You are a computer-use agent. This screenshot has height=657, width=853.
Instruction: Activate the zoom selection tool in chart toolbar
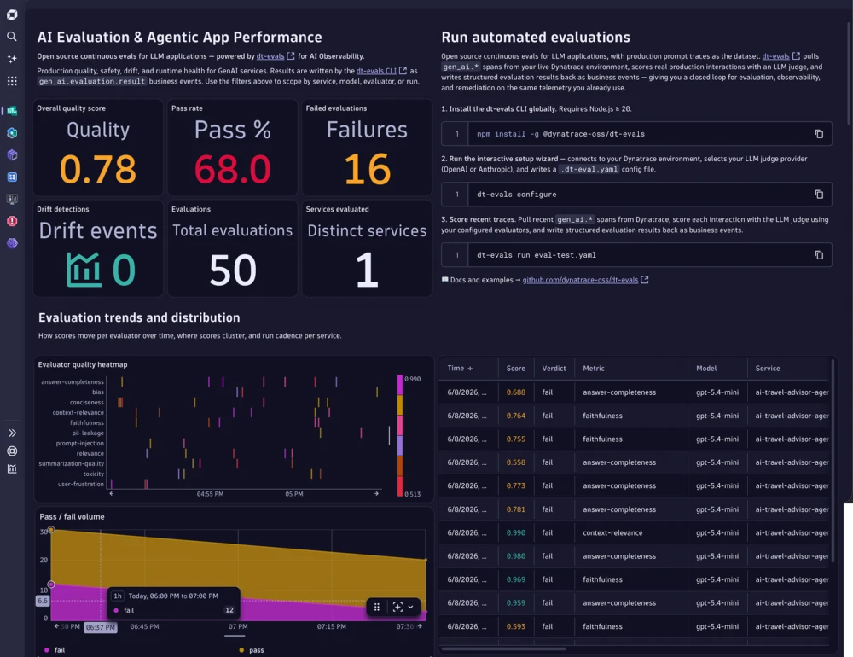click(x=397, y=607)
